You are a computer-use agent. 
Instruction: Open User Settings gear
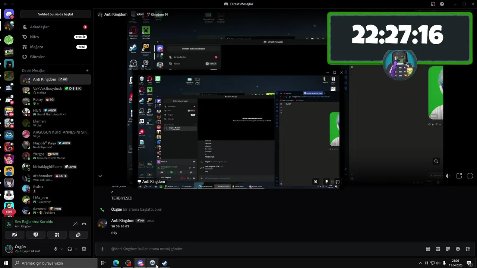[x=84, y=249]
